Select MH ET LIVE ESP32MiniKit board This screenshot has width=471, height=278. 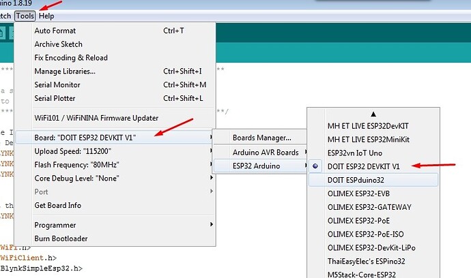tap(373, 140)
